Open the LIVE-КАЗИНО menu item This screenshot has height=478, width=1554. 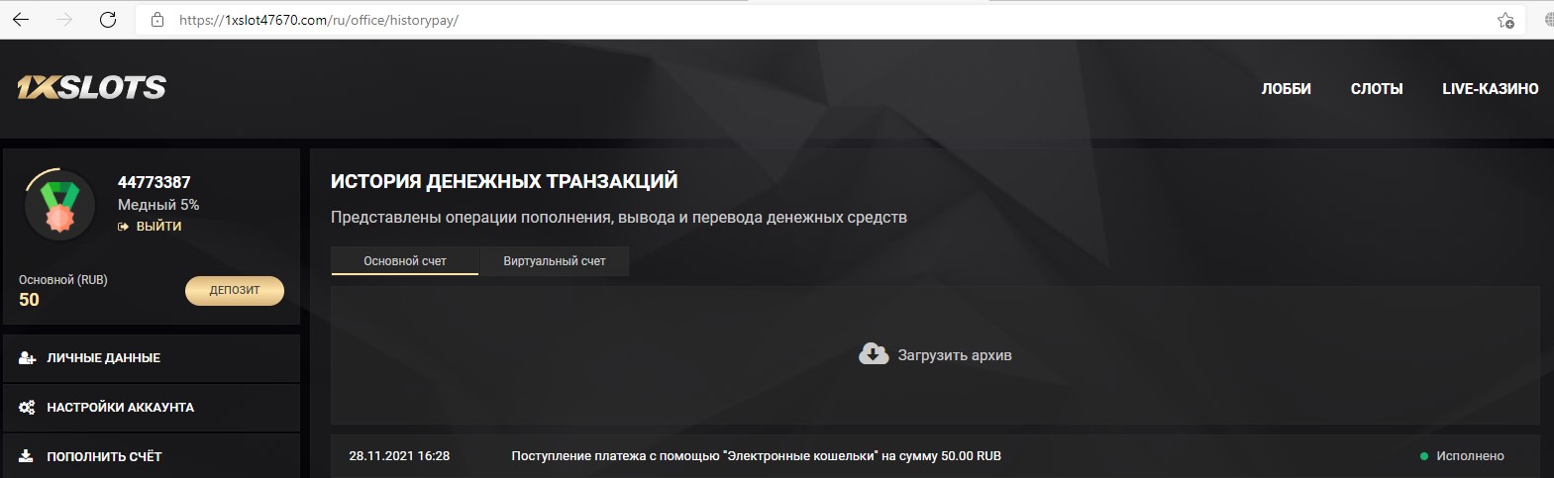click(x=1490, y=89)
